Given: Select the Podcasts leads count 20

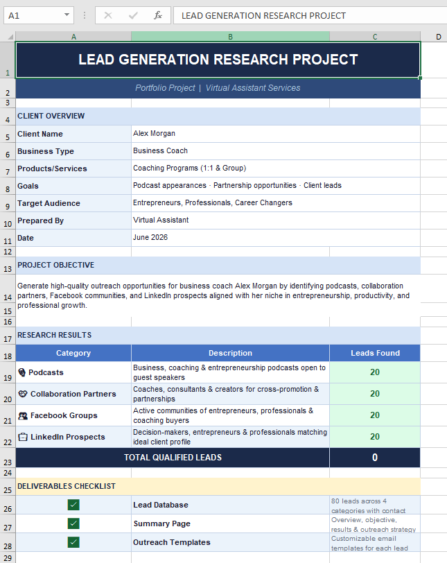Looking at the screenshot, I should point(375,372).
